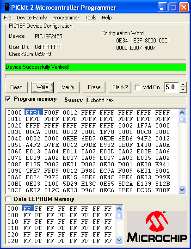Image resolution: width=191 pixels, height=249 pixels.
Task: Click the configuration word 0E34
Action: (122, 41)
